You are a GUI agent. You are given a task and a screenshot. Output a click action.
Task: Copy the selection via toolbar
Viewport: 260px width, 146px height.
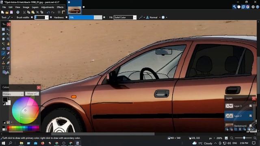(x=28, y=12)
